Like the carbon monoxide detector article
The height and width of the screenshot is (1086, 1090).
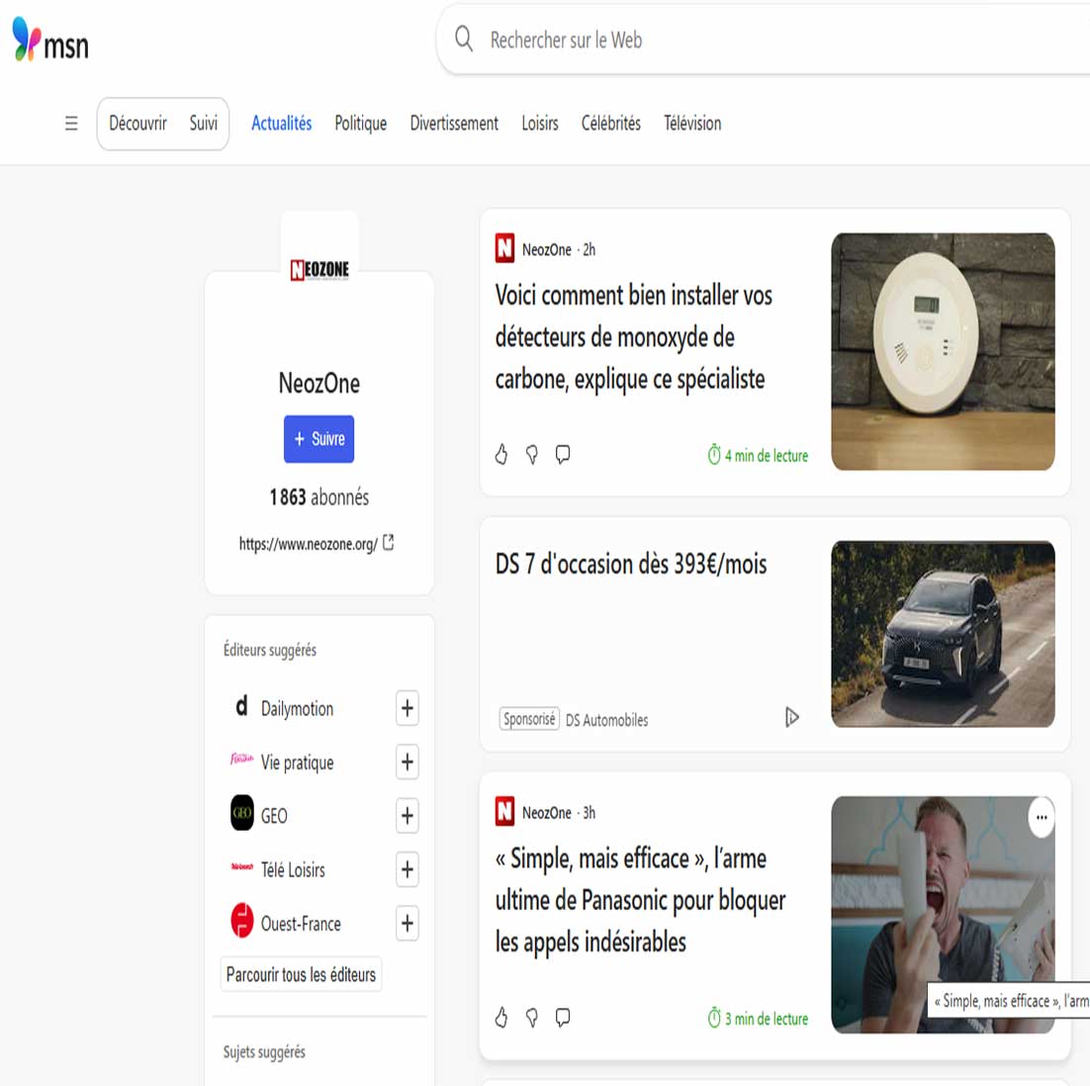tap(501, 455)
